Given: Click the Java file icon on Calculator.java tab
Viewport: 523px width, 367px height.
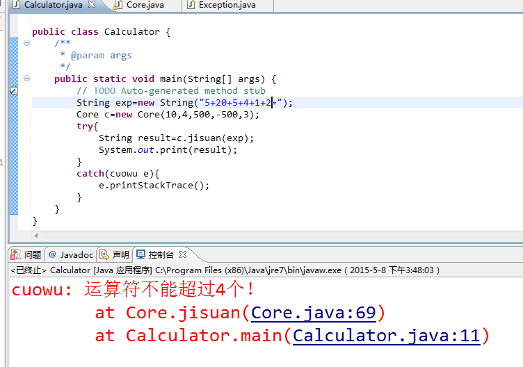Looking at the screenshot, I should (17, 5).
